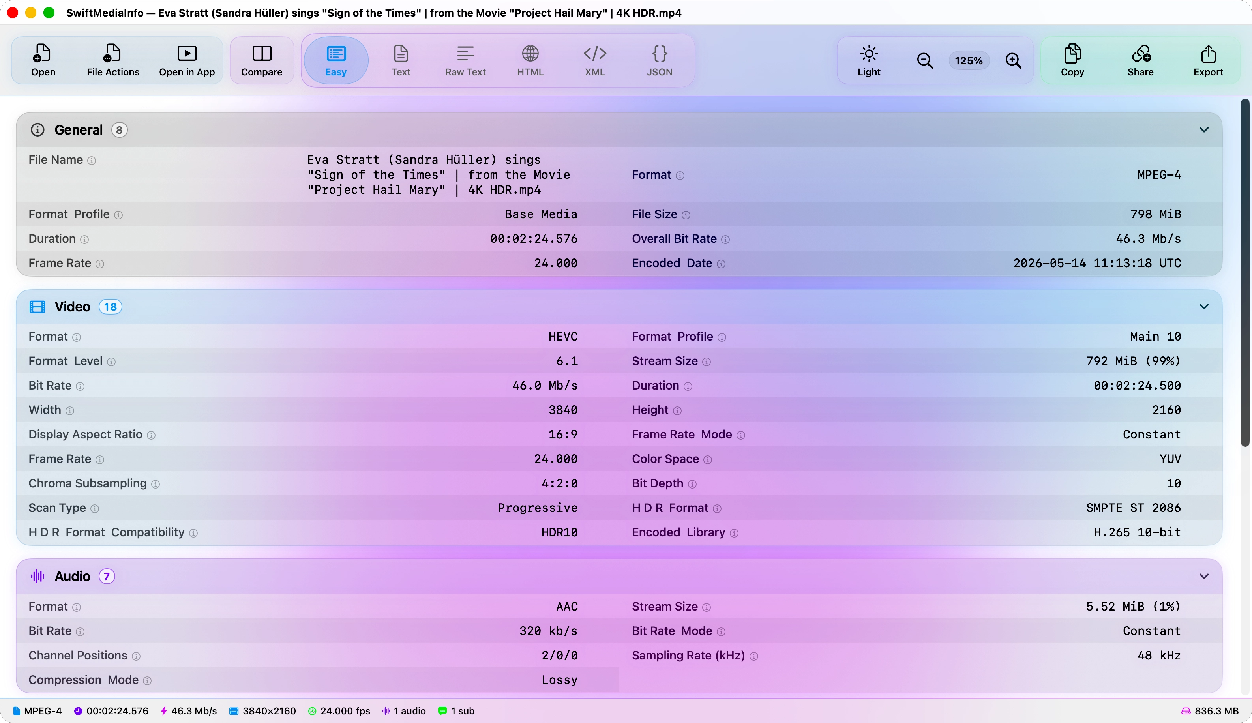Image resolution: width=1252 pixels, height=723 pixels.
Task: Zoom out with the minus magnifier
Action: click(924, 61)
